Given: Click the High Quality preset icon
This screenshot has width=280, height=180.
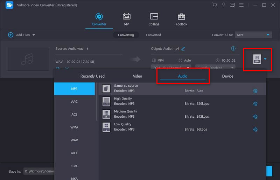Looking at the screenshot, I should click(106, 101).
